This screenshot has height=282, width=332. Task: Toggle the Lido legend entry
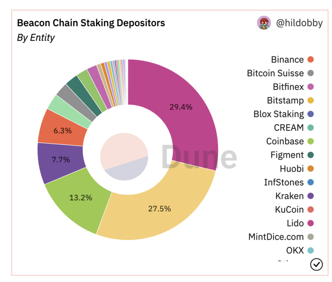pos(295,223)
